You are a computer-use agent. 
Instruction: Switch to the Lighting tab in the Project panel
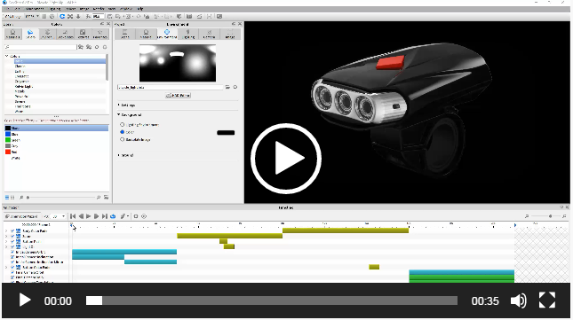coord(188,35)
